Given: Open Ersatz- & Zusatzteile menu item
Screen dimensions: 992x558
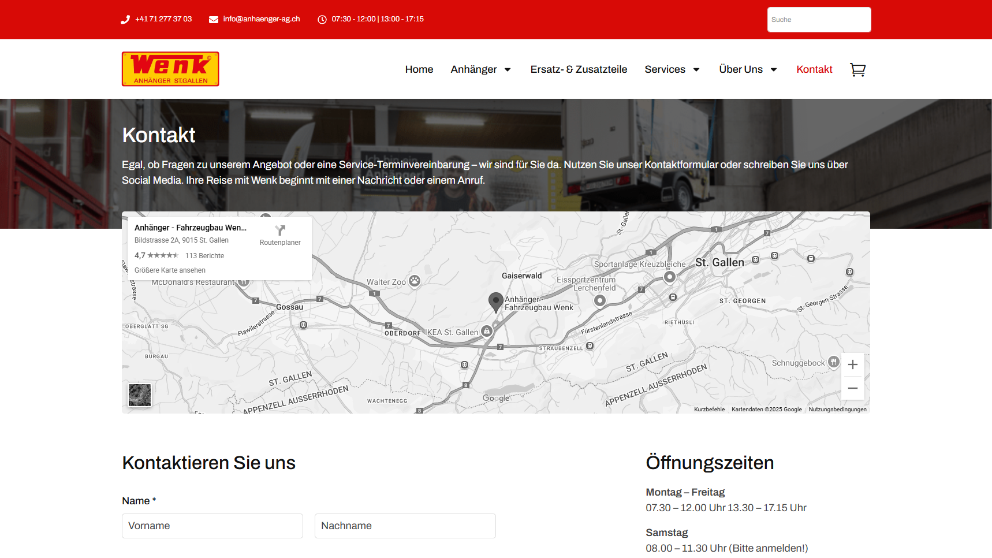Looking at the screenshot, I should click(x=579, y=69).
